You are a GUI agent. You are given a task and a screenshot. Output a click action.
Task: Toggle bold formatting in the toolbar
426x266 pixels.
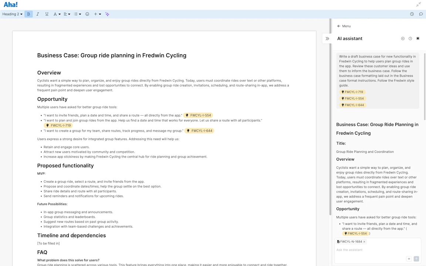tap(28, 14)
